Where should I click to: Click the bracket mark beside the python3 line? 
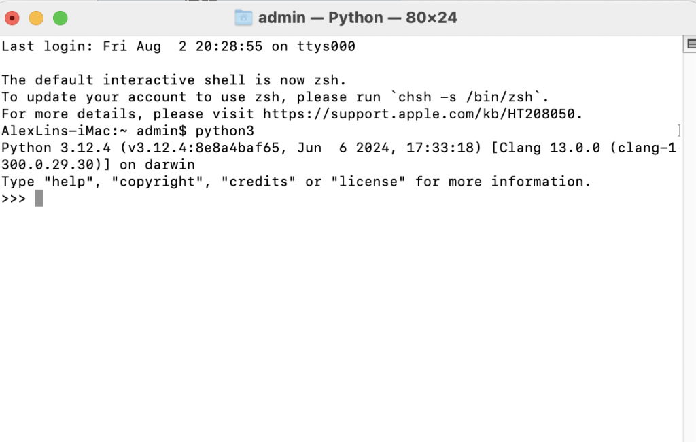click(679, 131)
